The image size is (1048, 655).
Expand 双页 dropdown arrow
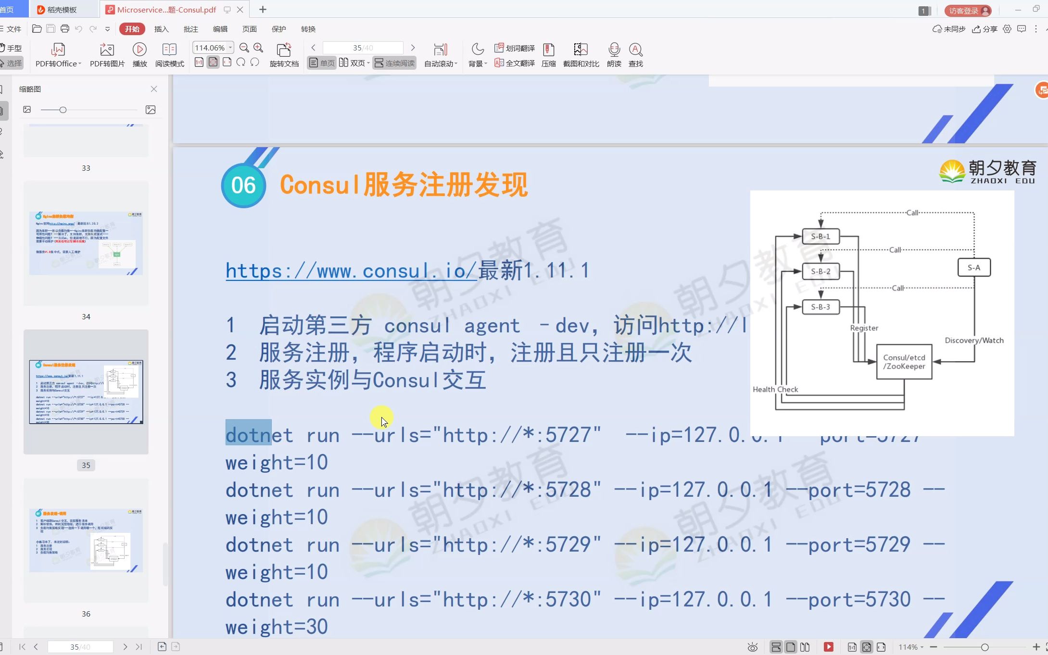pyautogui.click(x=368, y=63)
